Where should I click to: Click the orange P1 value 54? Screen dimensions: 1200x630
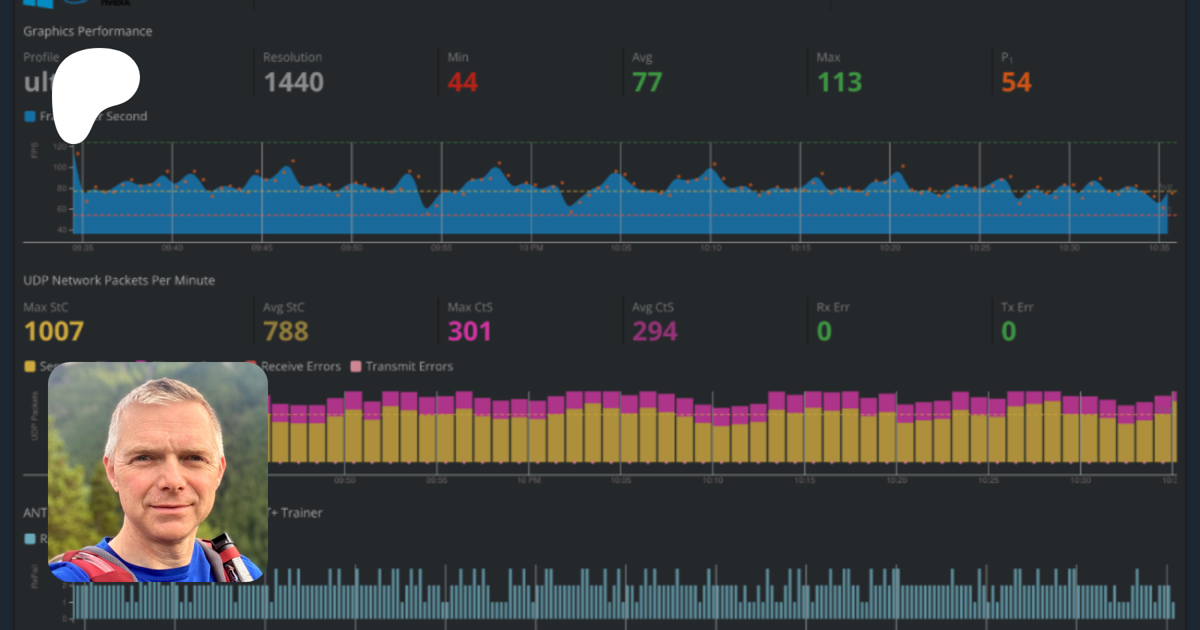coord(1016,83)
